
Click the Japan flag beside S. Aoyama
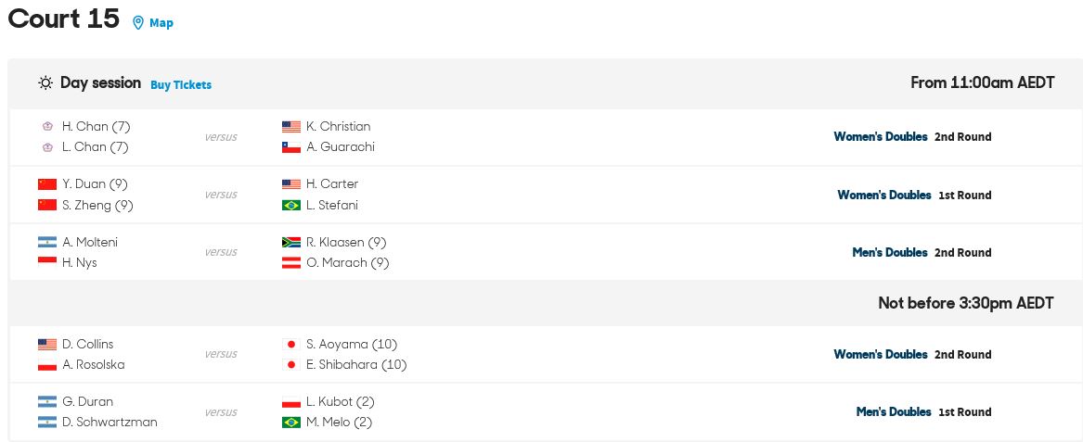291,344
